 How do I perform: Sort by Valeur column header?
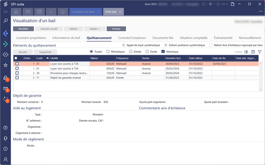tap(102, 58)
